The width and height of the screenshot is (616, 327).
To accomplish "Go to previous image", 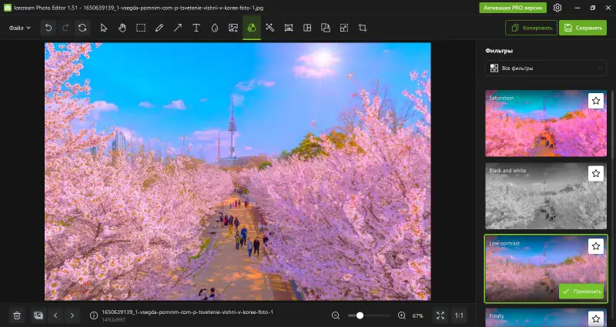I will click(55, 315).
